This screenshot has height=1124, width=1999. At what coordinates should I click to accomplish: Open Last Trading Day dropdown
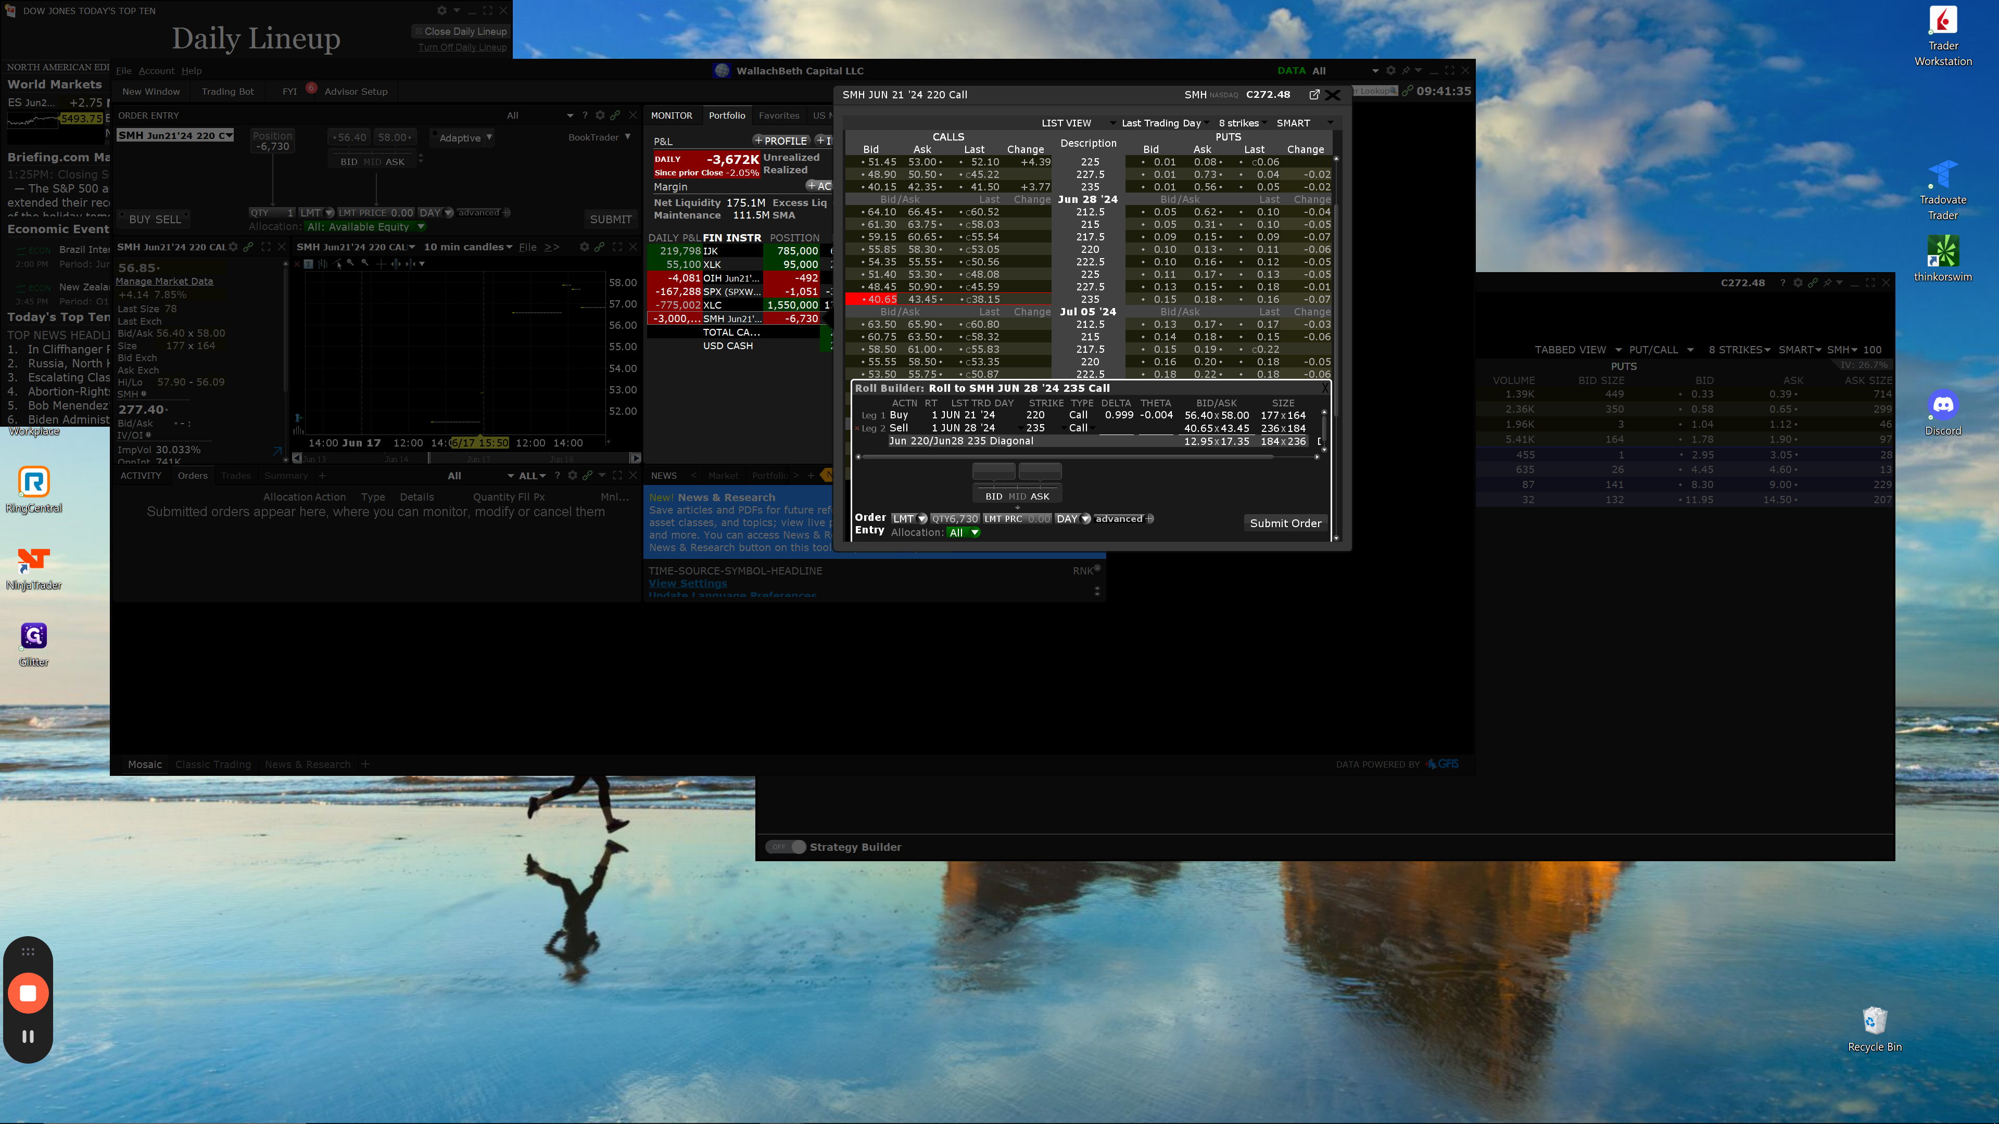pyautogui.click(x=1165, y=123)
